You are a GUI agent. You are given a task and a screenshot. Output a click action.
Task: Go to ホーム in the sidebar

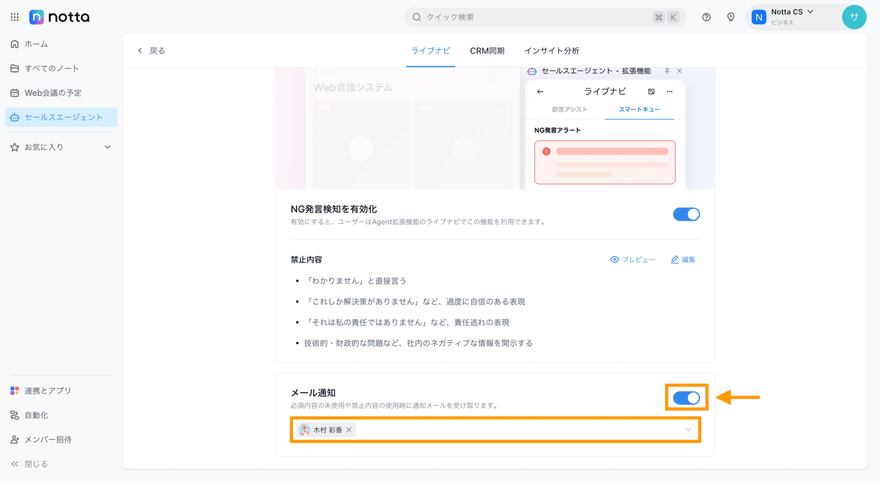(61, 44)
